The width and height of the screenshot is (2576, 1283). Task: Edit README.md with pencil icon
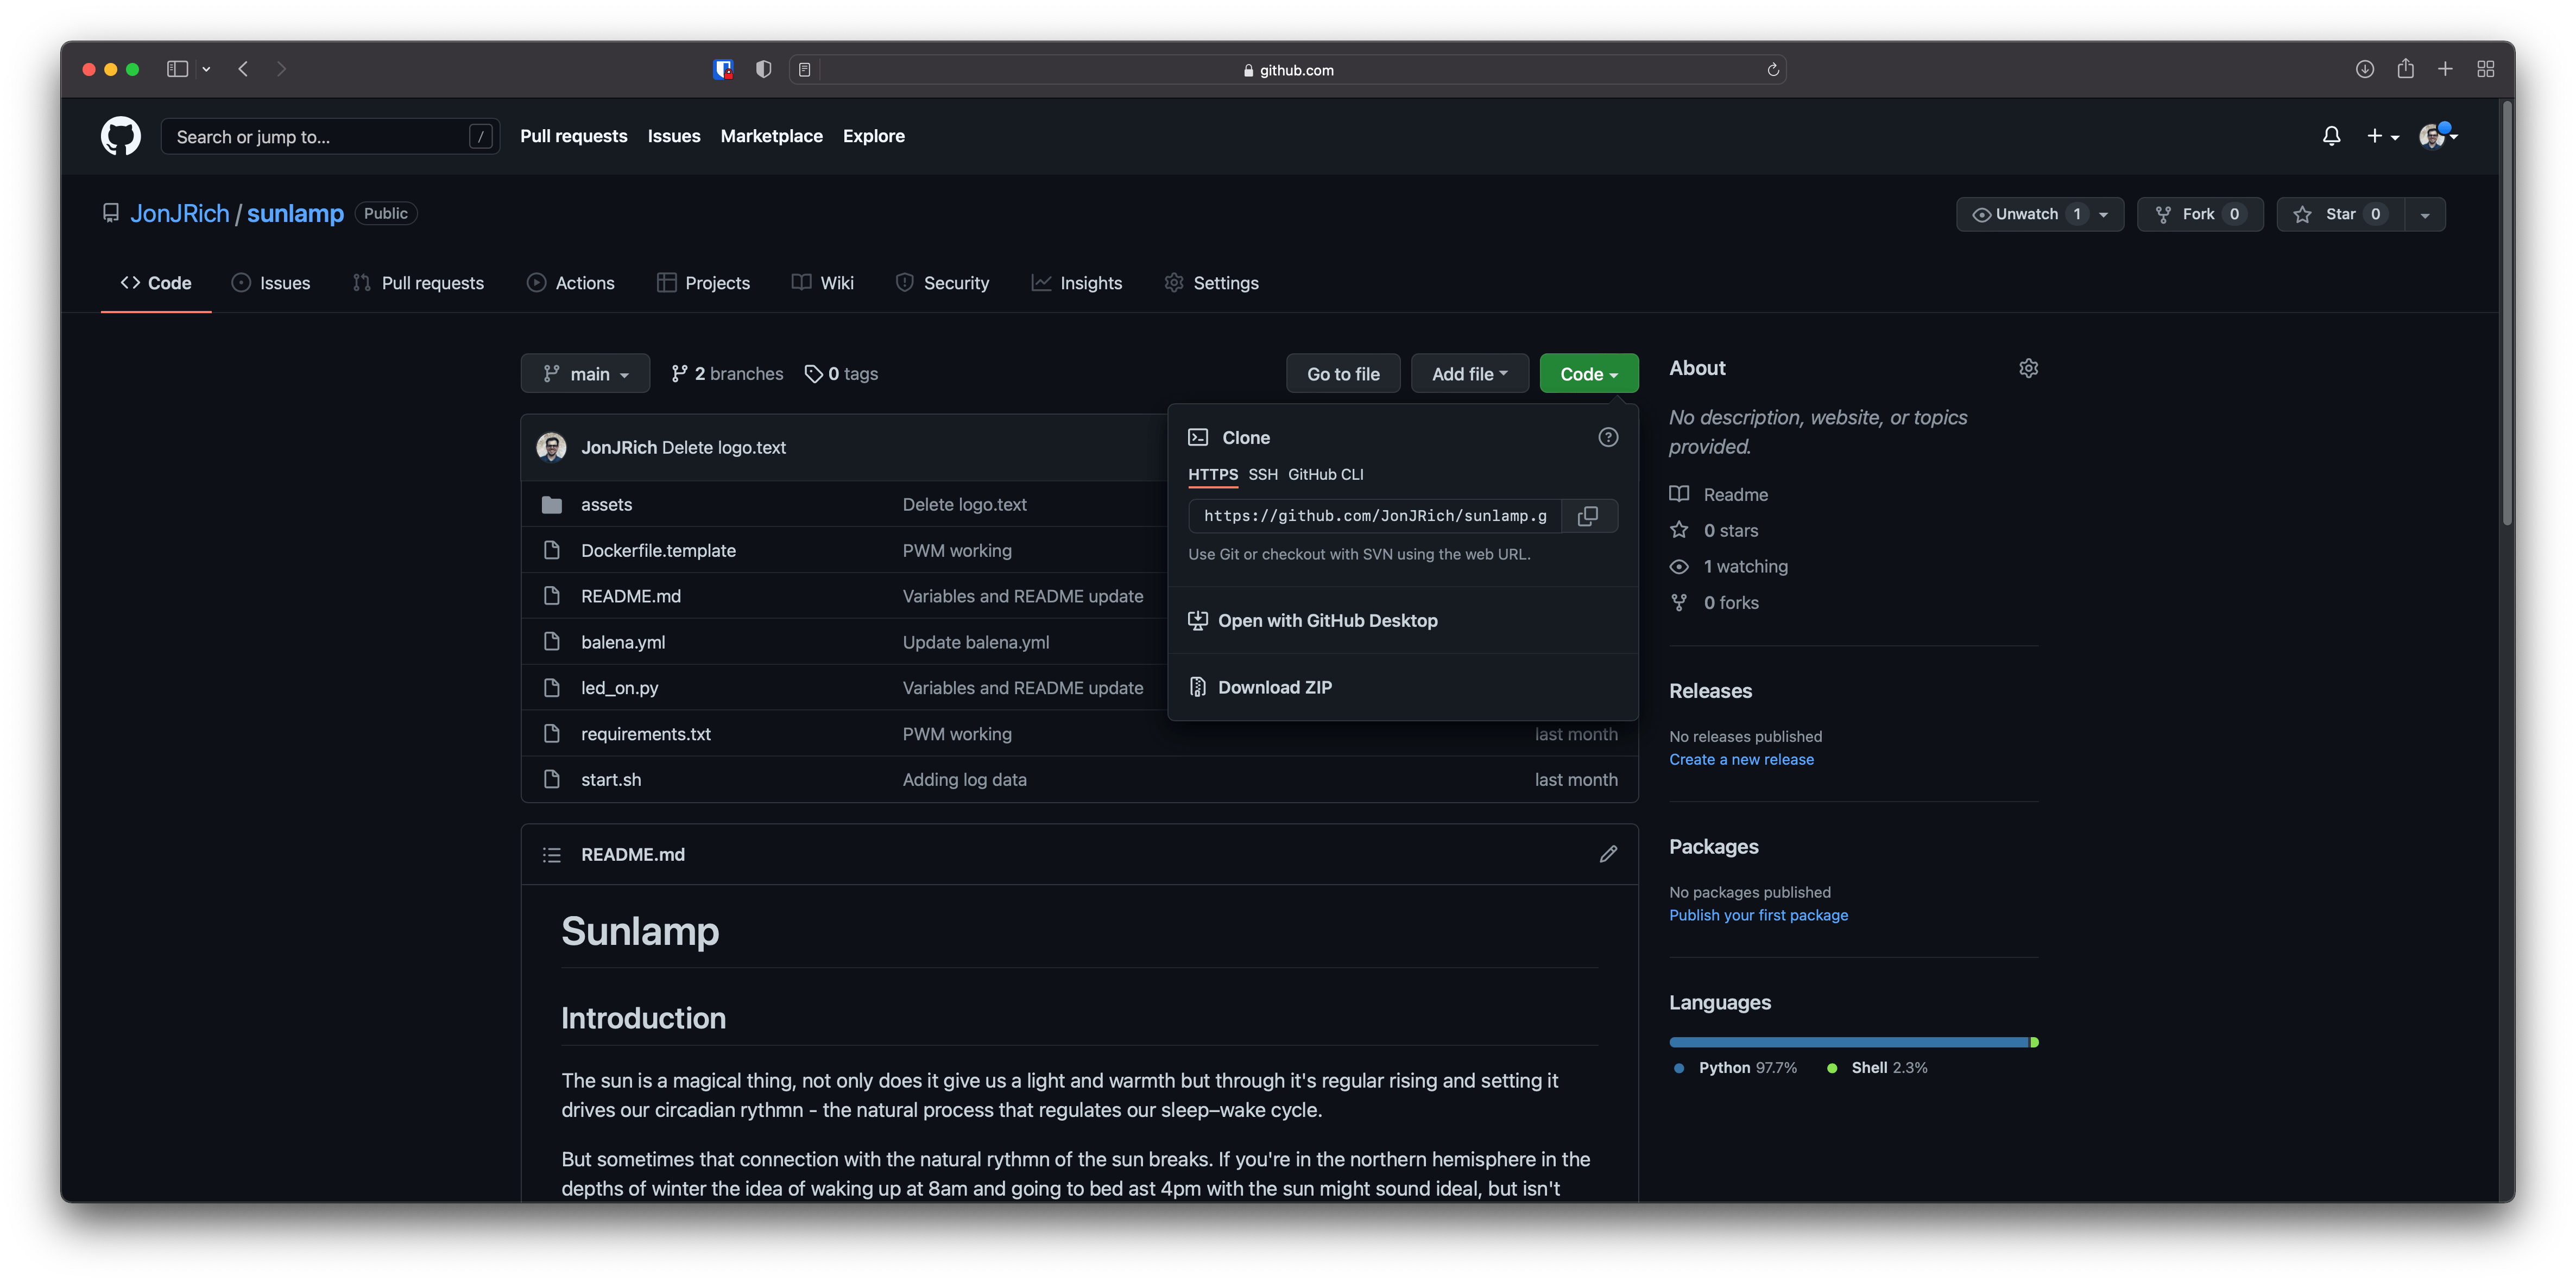tap(1608, 854)
